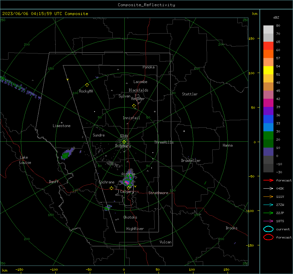Screen dimensions: 293x274
Task: Click the Strathmore label
Action: pyautogui.click(x=159, y=193)
